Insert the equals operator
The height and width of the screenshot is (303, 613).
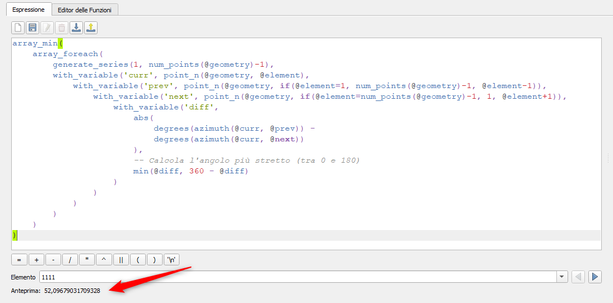click(19, 260)
